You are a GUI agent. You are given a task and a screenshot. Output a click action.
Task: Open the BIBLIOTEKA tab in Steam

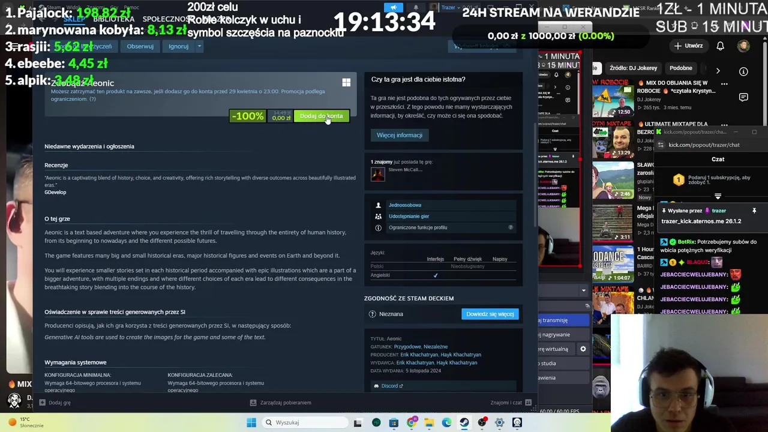click(113, 19)
